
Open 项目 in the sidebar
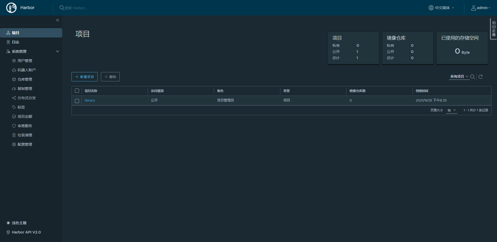(x=31, y=33)
